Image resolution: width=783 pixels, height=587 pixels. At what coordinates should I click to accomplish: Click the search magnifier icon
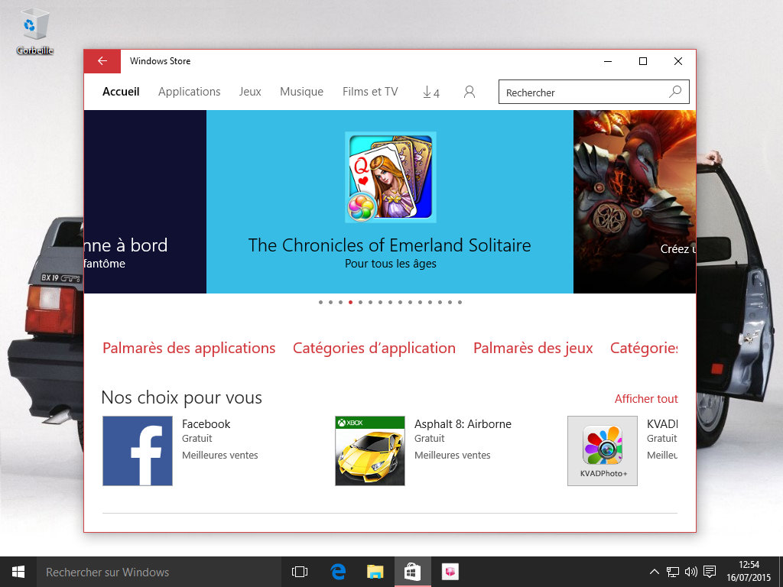tap(675, 92)
